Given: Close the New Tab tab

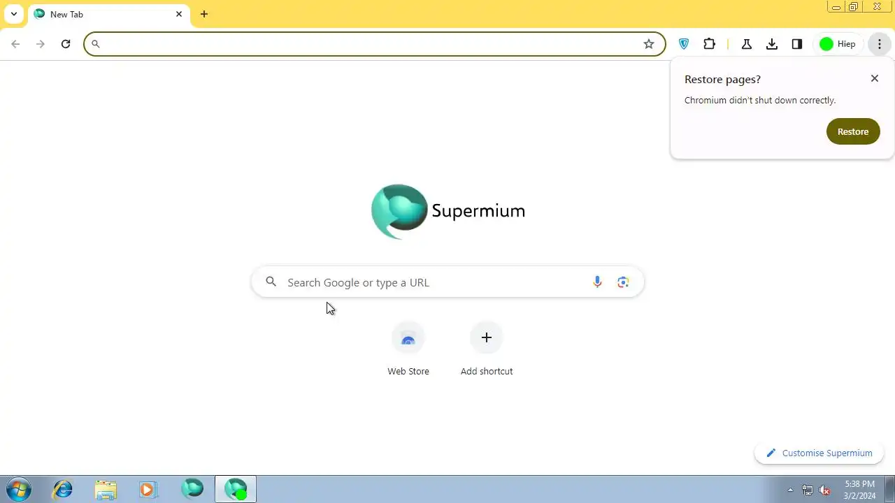Looking at the screenshot, I should click(x=179, y=14).
